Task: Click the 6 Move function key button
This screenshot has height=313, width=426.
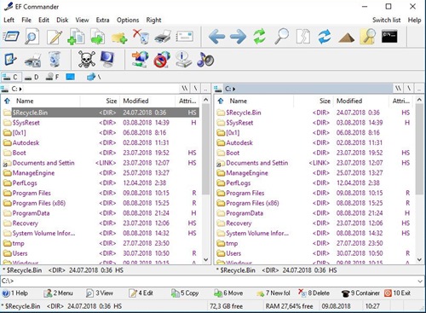Action: tap(228, 293)
